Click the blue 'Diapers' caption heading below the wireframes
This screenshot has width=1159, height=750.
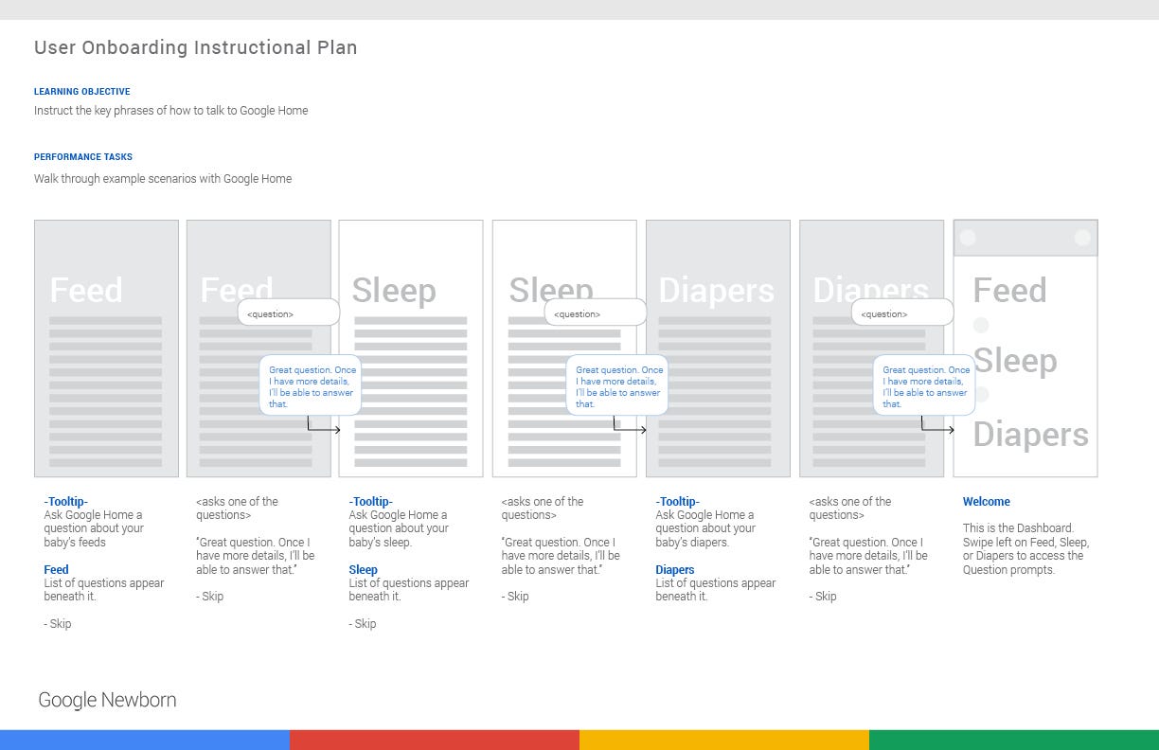[675, 570]
